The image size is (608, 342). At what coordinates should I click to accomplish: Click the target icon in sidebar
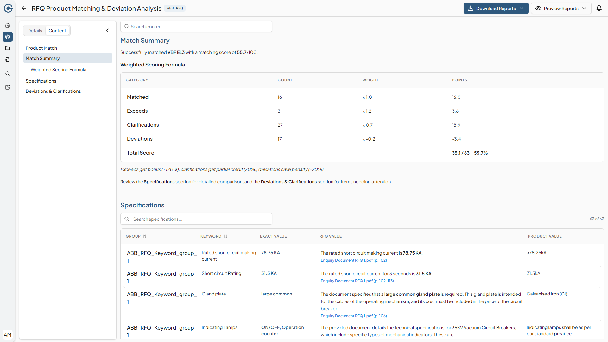point(8,37)
